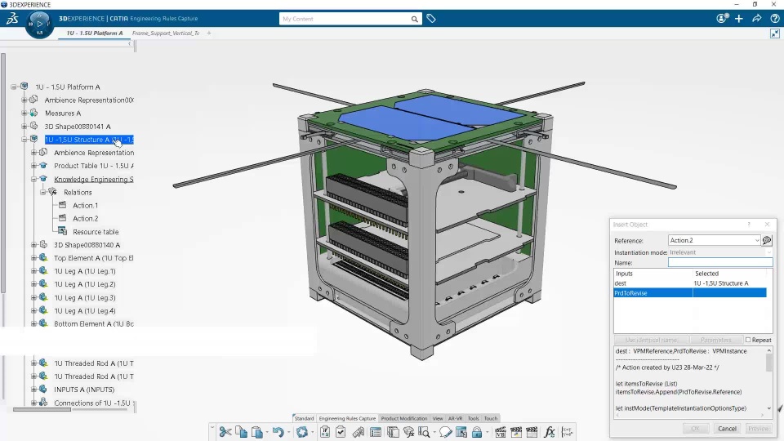Switch to the AR-VR toolbar tab
This screenshot has height=441, width=784.
(x=455, y=418)
